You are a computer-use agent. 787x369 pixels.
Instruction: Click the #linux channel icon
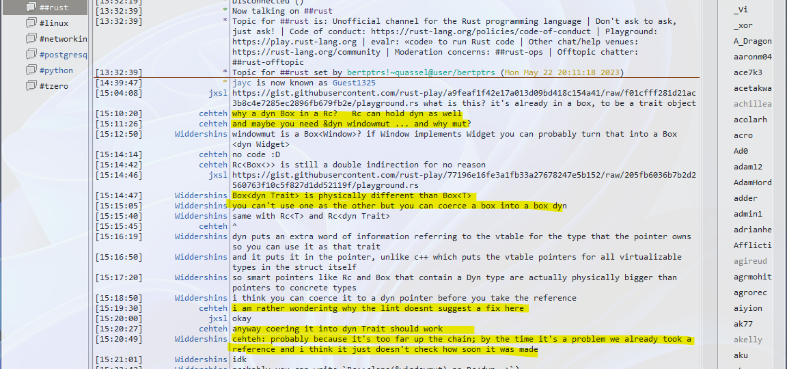[x=31, y=23]
